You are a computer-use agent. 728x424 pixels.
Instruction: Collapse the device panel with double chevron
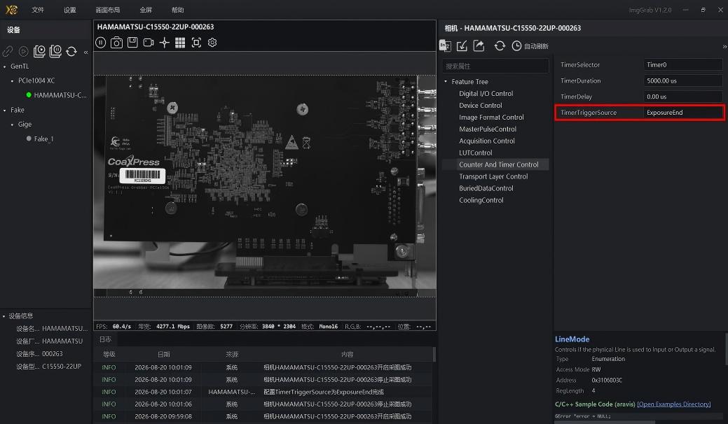tap(86, 52)
